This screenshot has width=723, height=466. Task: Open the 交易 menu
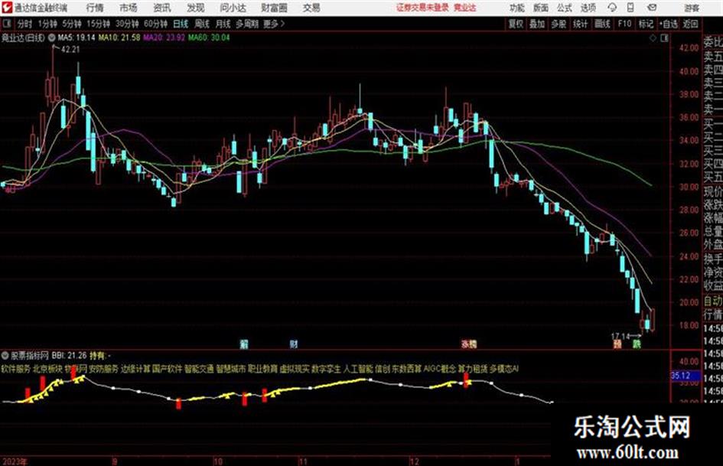[x=311, y=8]
